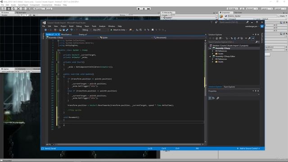Click Visual Studio Open File icon

point(60,30)
